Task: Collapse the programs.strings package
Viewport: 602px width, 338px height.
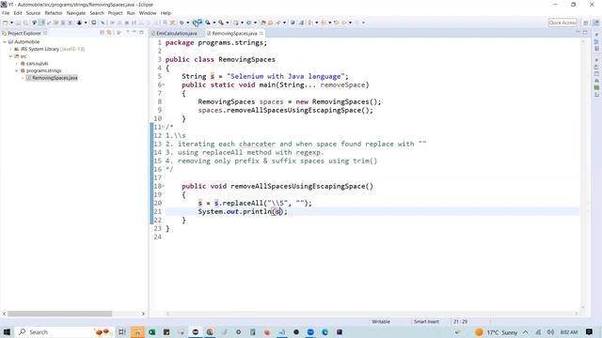Action: tap(17, 71)
